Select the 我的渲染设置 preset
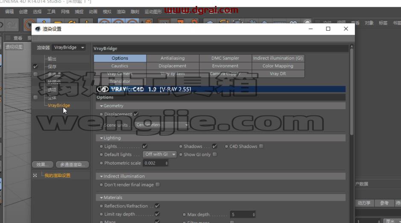This screenshot has height=223, width=401. (57, 176)
